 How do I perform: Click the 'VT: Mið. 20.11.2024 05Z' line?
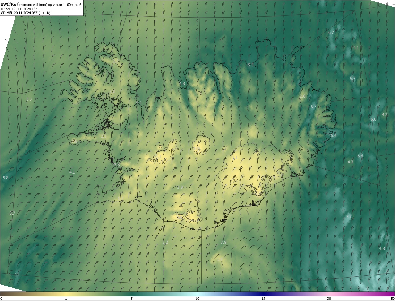click(x=25, y=13)
